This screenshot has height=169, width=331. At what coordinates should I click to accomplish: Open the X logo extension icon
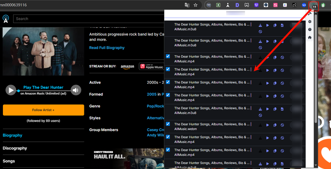pos(285,5)
